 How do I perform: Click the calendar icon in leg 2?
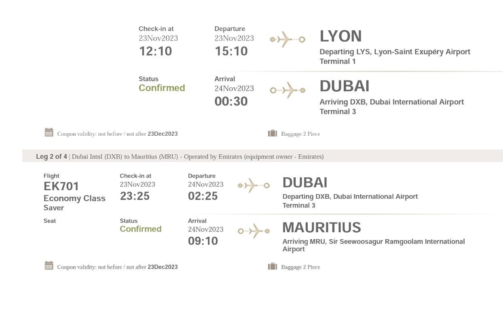49,266
